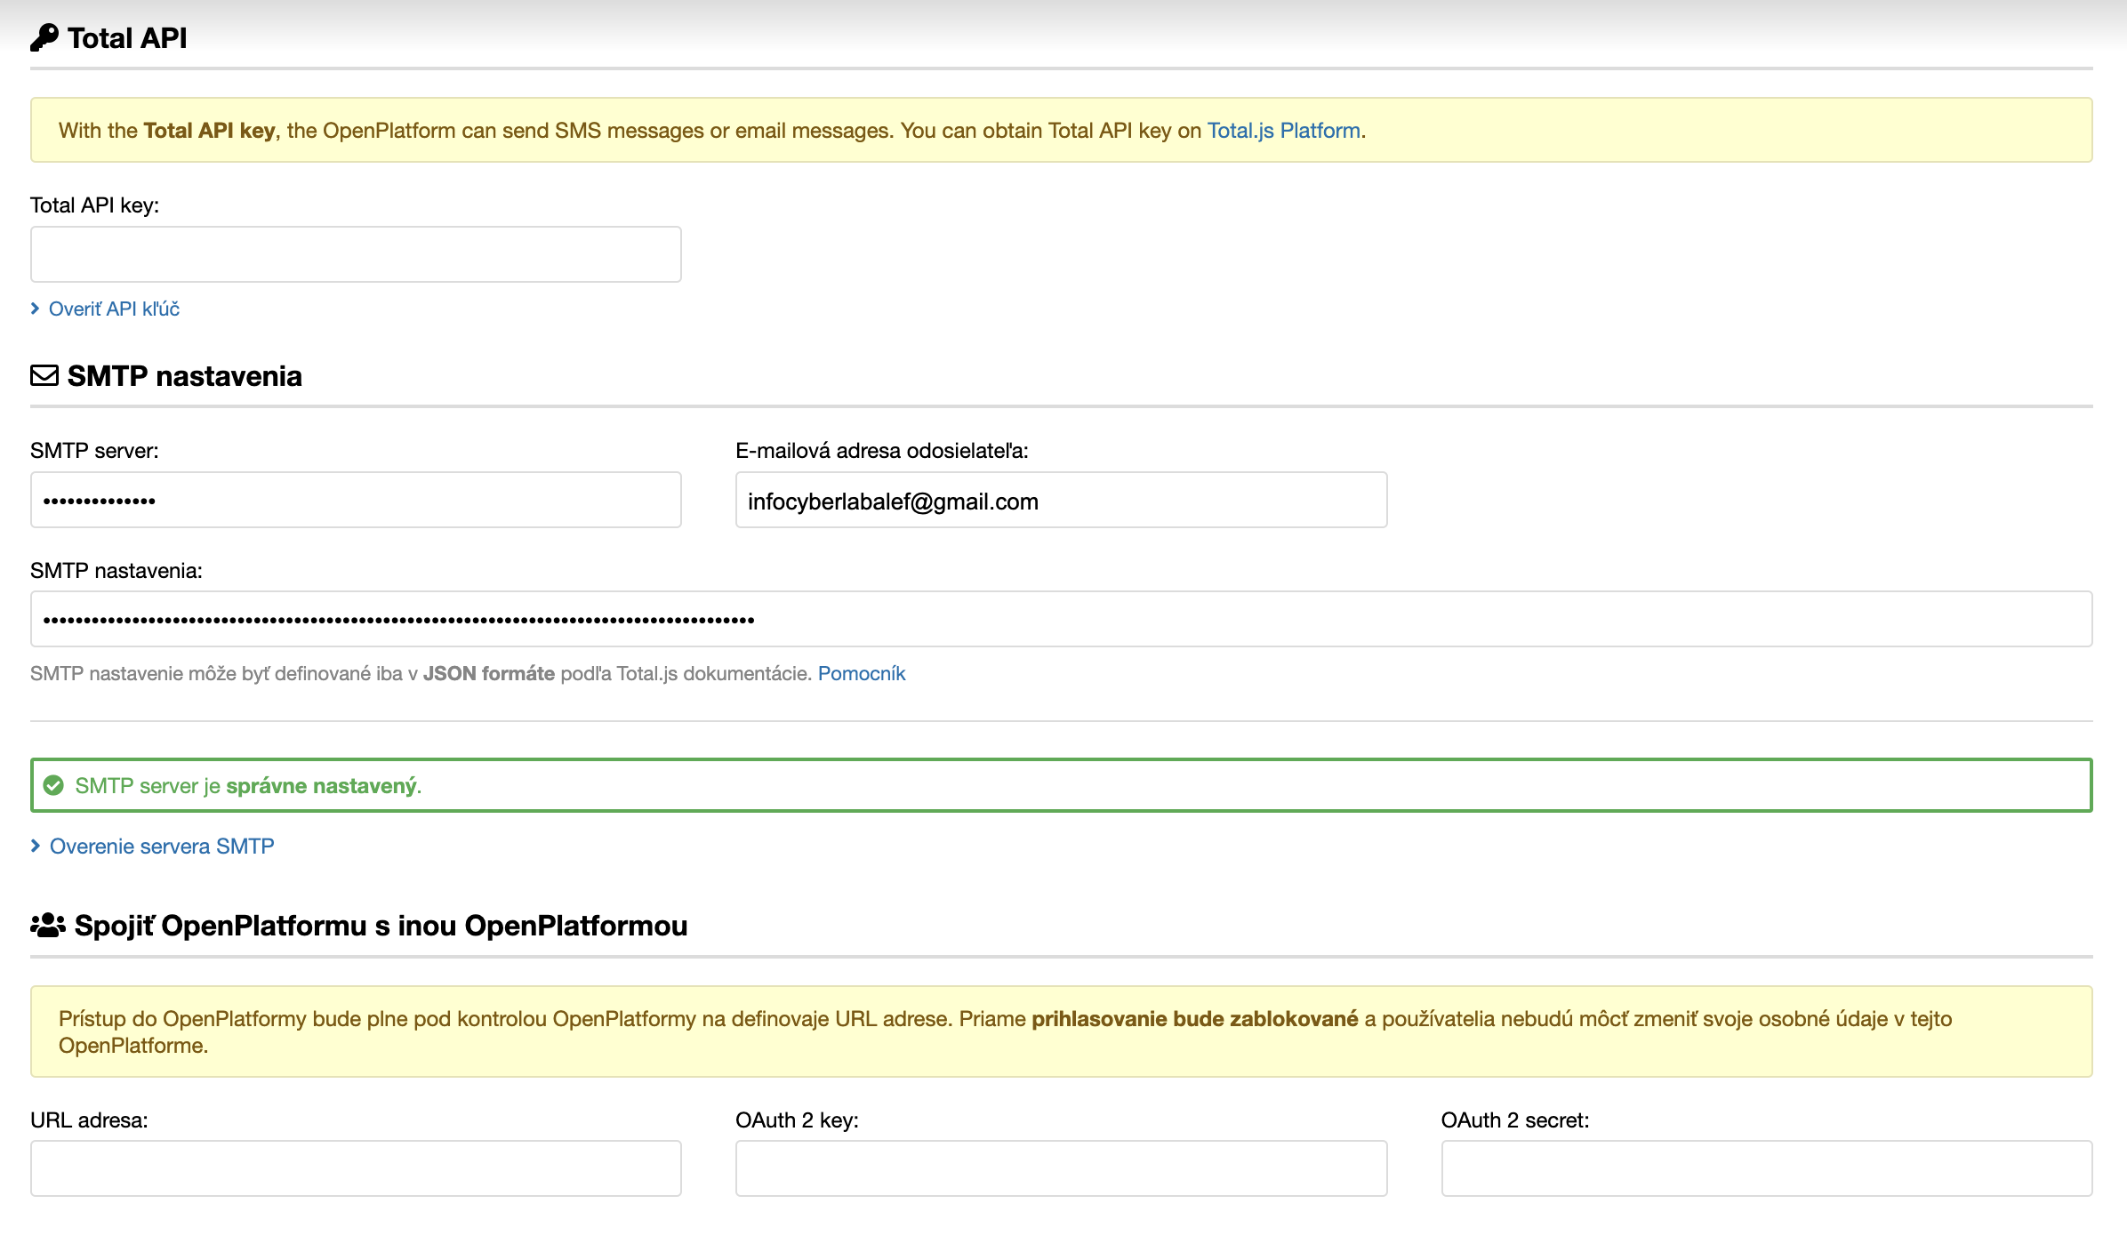Focus the OAuth 2 secret input field
2127x1252 pixels.
[x=1766, y=1168]
